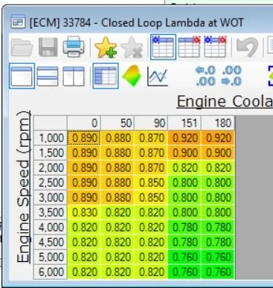Screen dimensions: 273x288
Task: Toggle the table grid view icon
Action: tap(106, 76)
